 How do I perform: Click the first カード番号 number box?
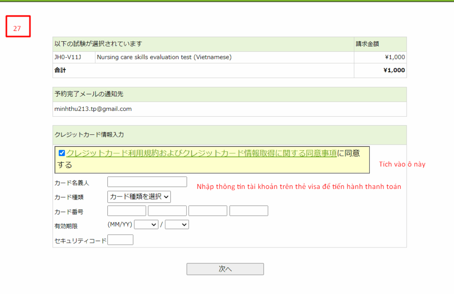(126, 211)
